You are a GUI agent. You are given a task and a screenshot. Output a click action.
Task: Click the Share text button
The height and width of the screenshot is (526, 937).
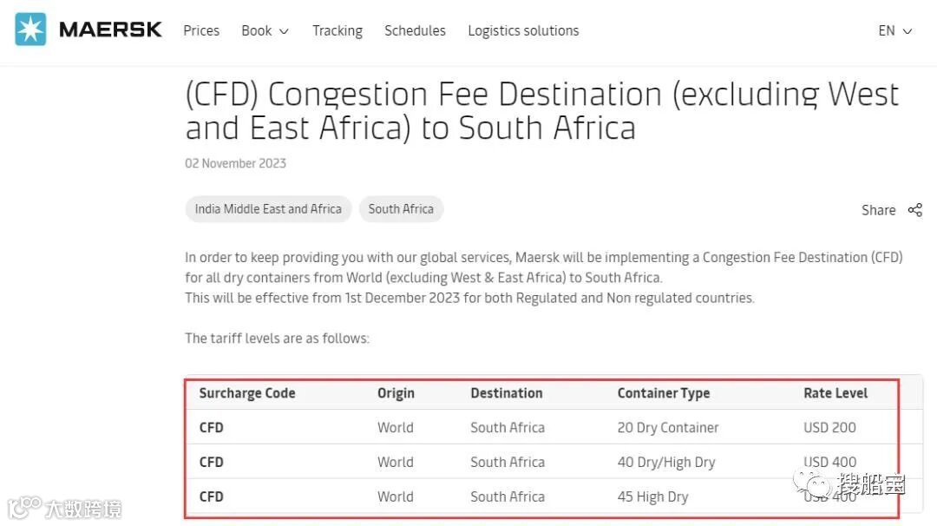(878, 210)
